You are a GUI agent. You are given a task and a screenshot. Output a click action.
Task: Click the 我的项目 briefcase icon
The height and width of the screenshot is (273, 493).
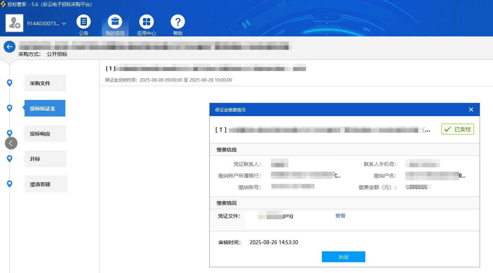click(x=115, y=22)
